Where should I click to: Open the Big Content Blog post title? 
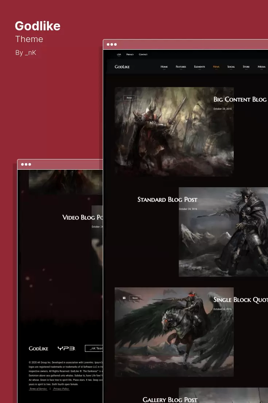pos(240,99)
